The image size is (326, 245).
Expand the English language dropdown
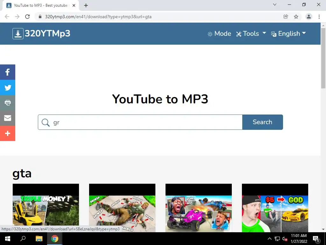point(288,33)
